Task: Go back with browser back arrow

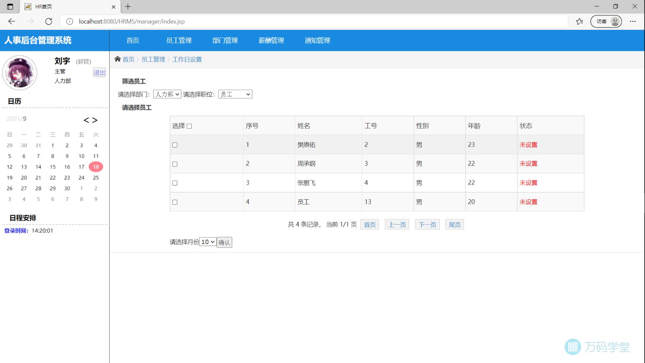Action: [12, 21]
